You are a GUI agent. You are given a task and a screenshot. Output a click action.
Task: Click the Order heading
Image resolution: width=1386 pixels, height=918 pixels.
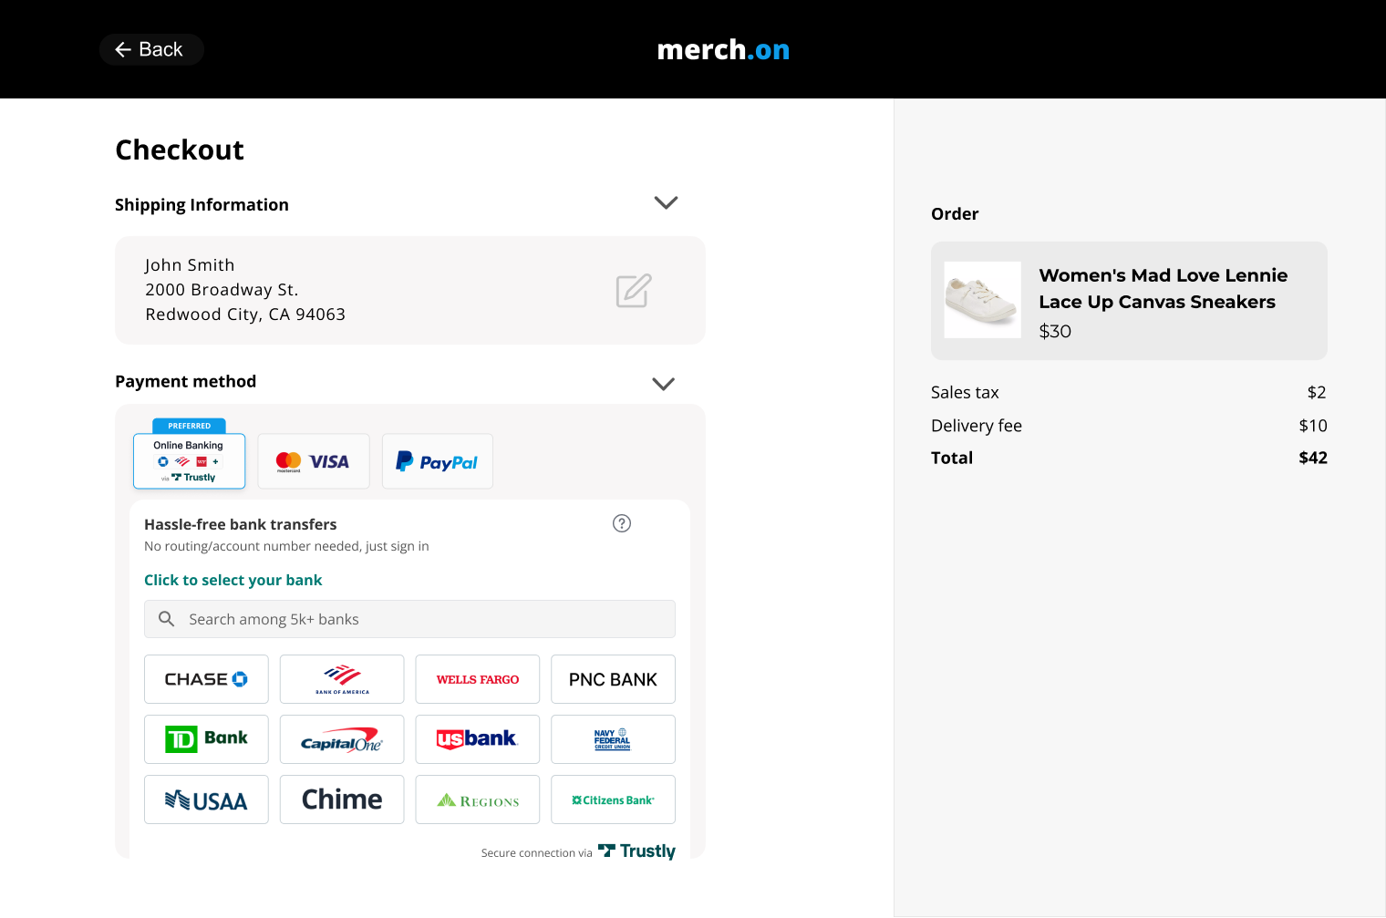point(955,214)
